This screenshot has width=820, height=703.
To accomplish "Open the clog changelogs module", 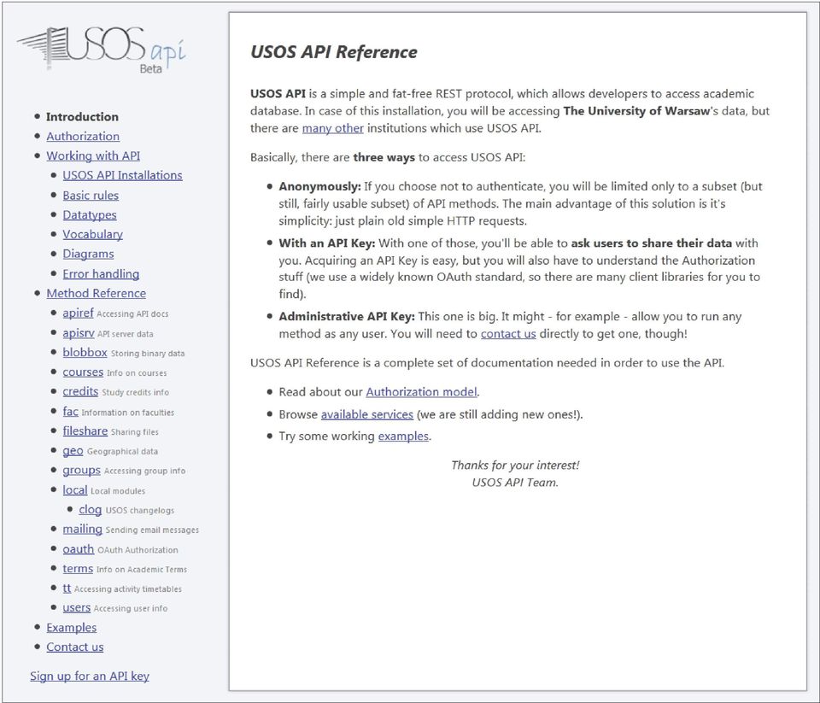I will (x=90, y=509).
